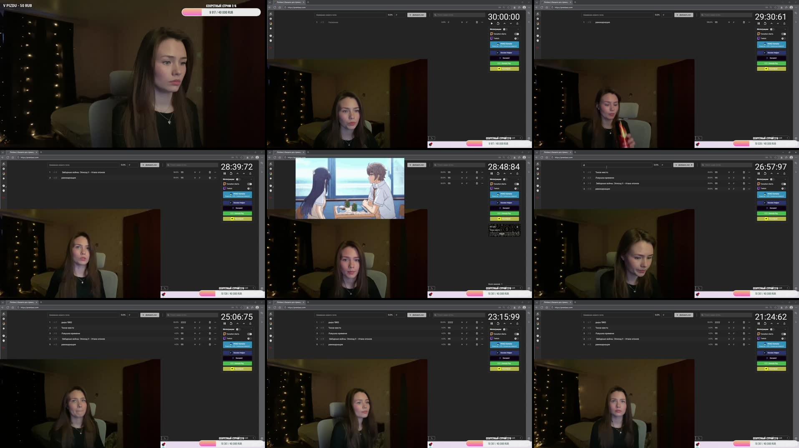
Task: Click the "Добавить лот" button
Action: pyautogui.click(x=417, y=15)
